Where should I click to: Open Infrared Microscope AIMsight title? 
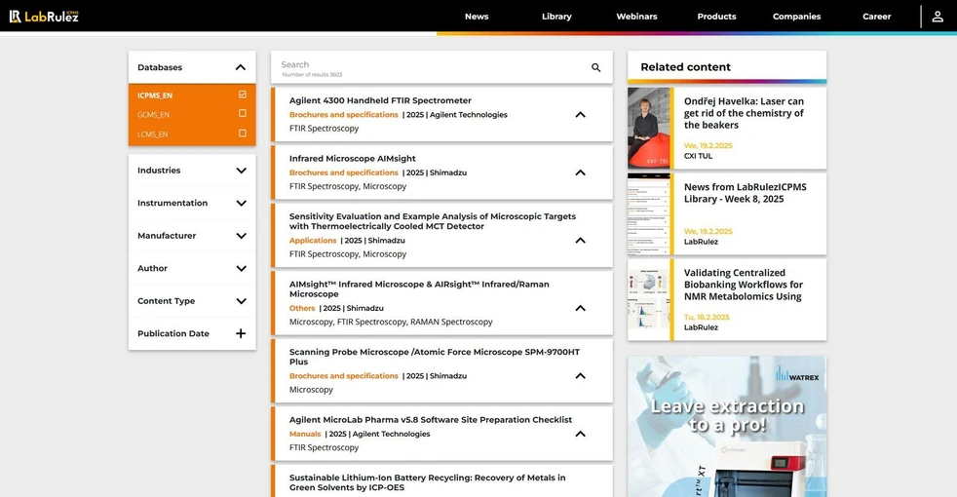[352, 159]
